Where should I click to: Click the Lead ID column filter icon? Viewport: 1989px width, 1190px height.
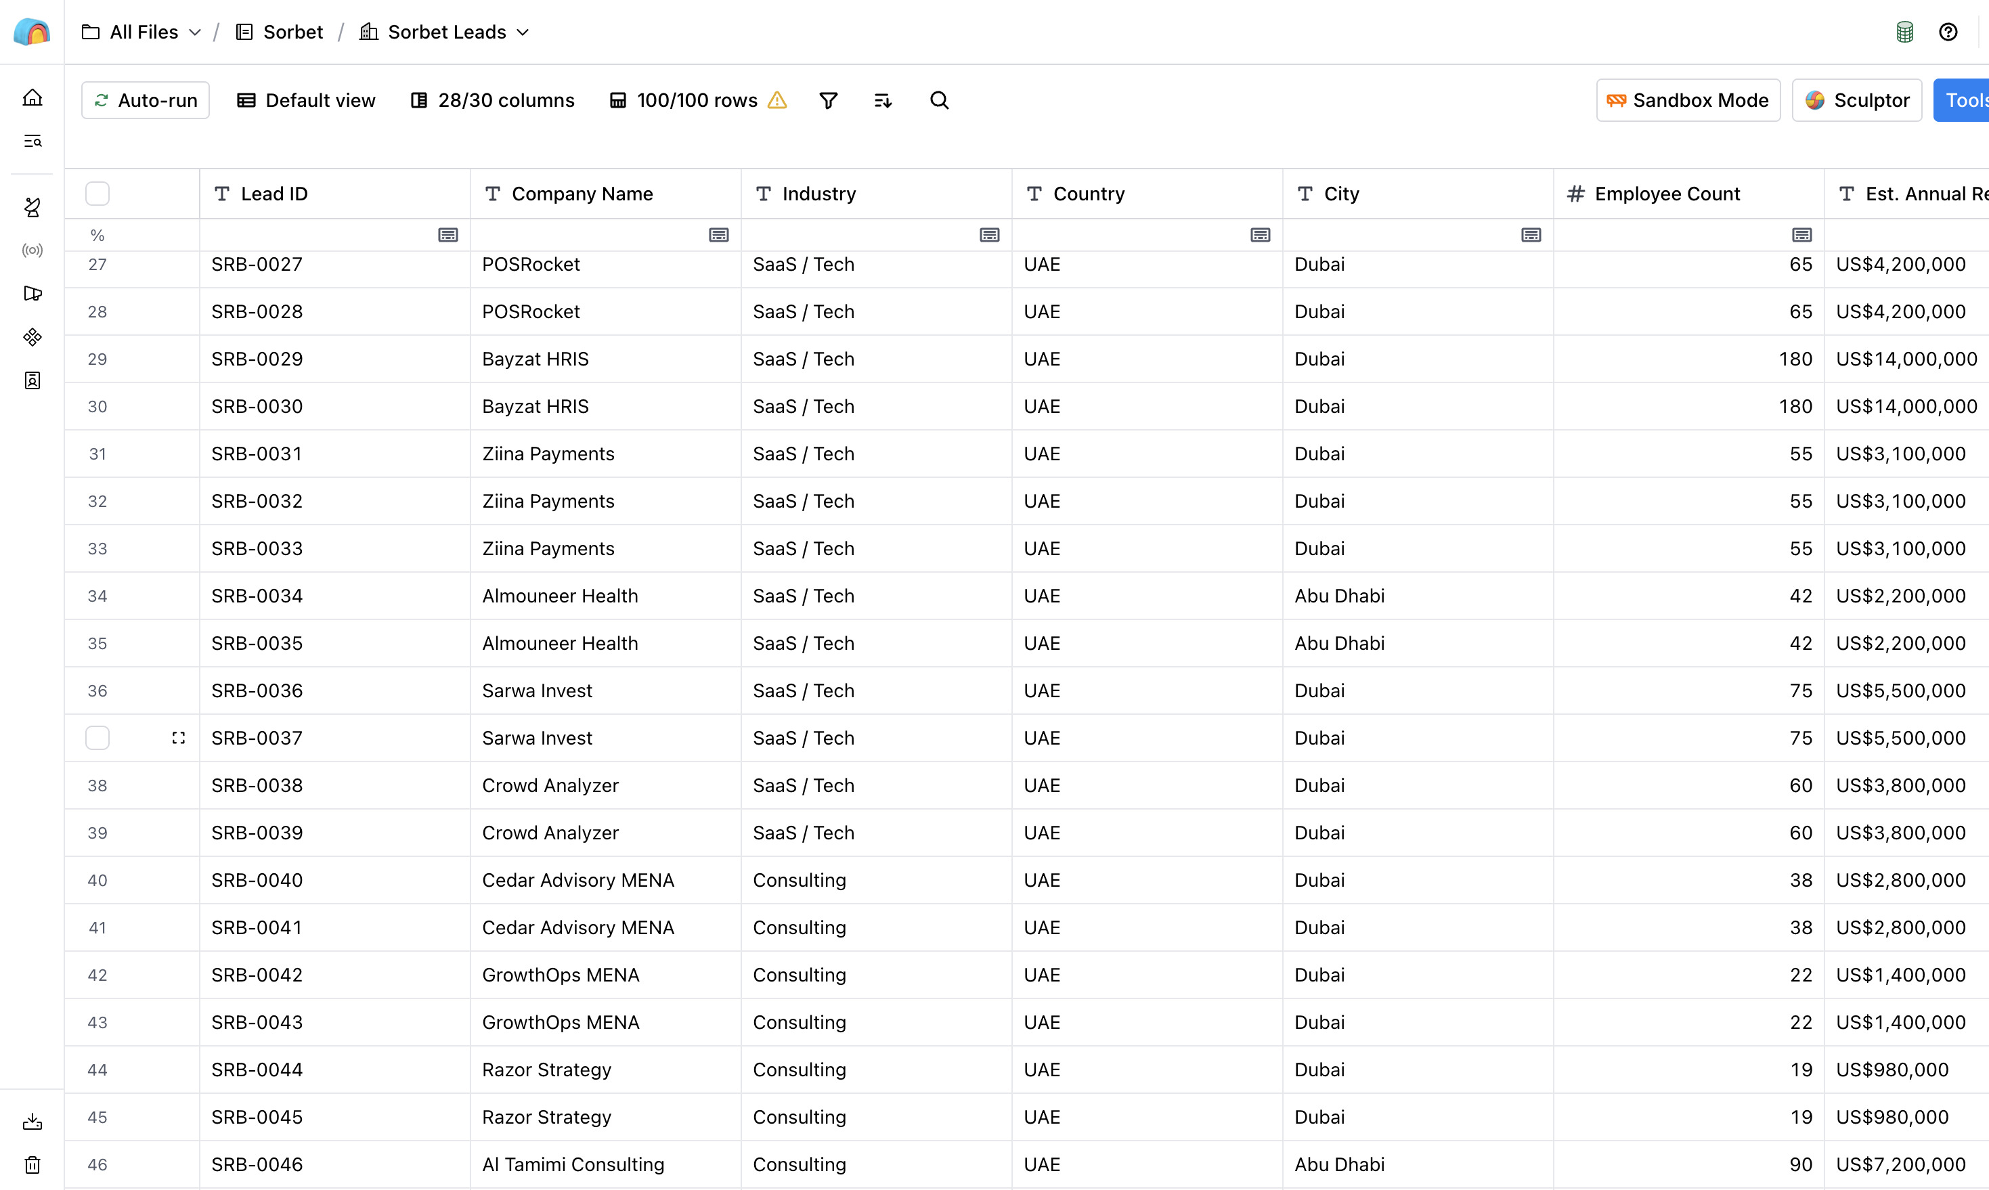click(448, 235)
